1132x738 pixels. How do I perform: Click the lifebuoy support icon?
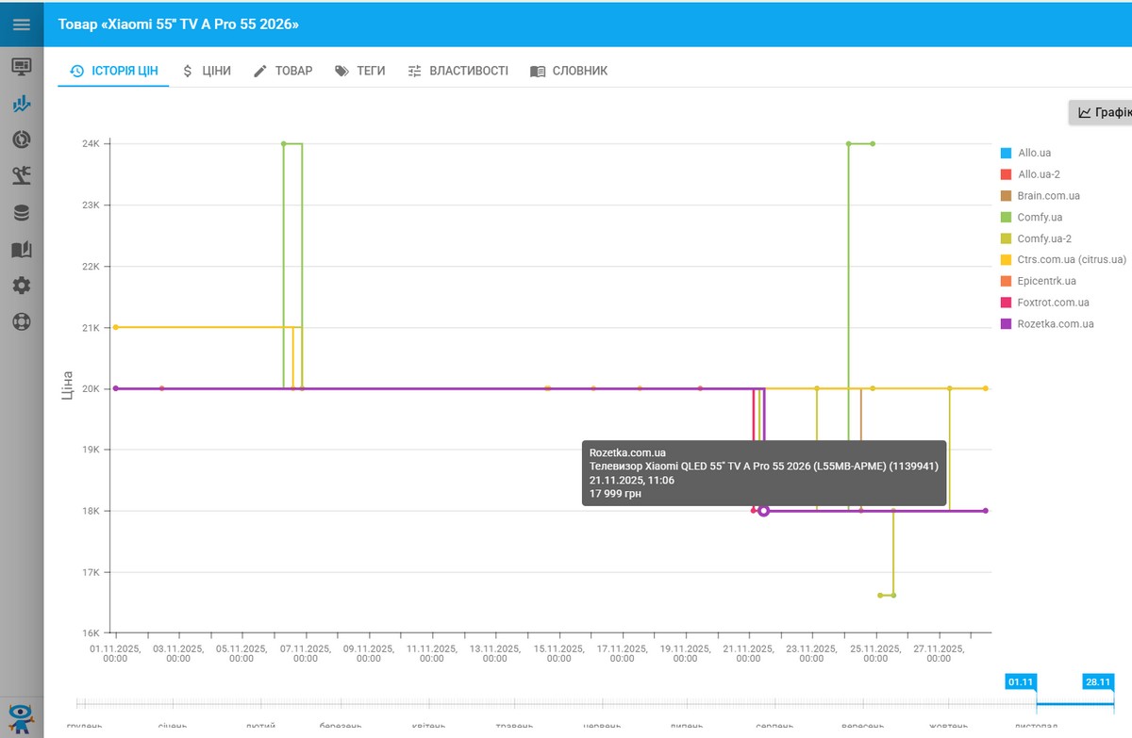coord(21,321)
